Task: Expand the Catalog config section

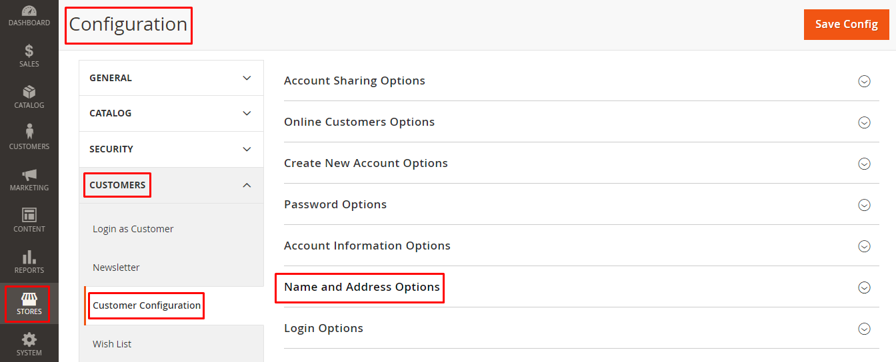Action: (x=171, y=113)
